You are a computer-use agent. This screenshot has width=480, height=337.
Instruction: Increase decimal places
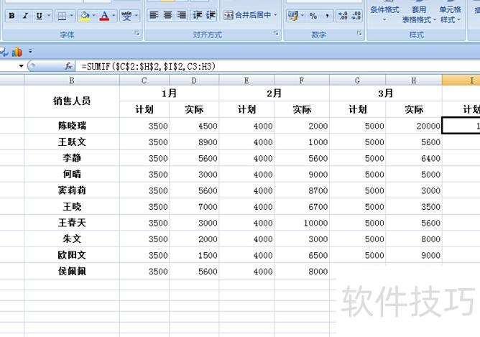pos(343,16)
